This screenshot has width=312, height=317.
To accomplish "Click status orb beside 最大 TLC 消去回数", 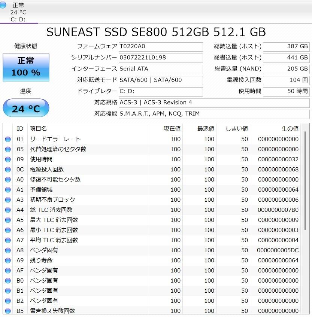I will click(x=8, y=220).
